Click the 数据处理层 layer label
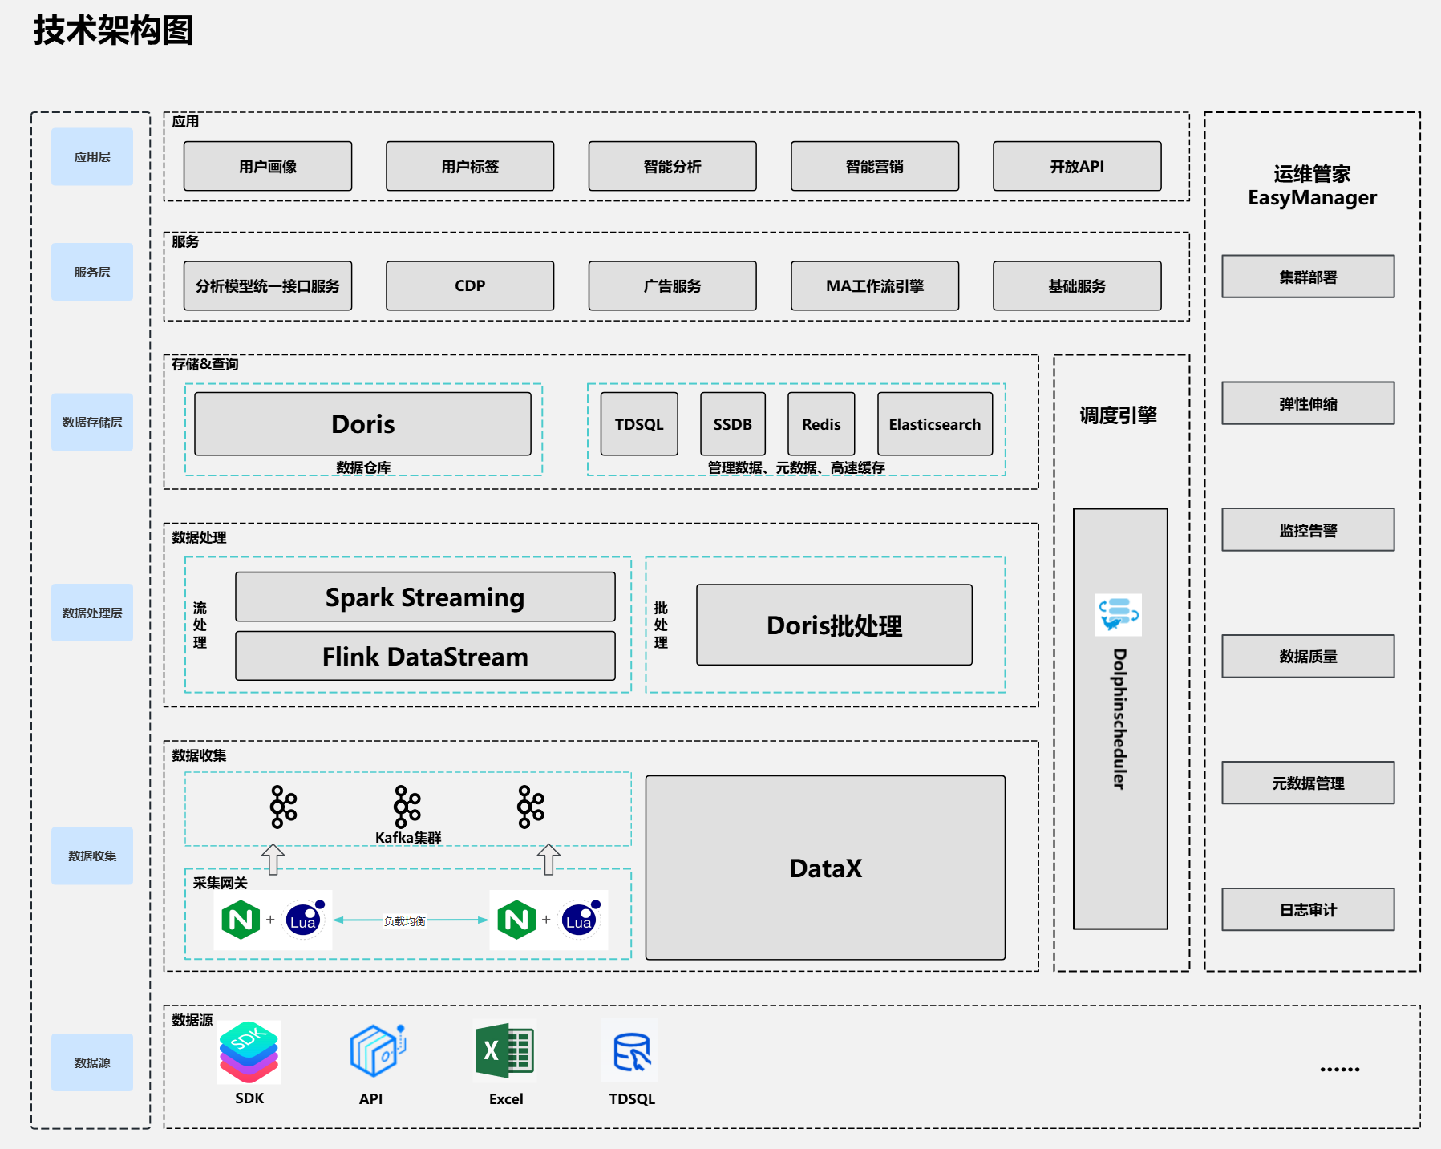This screenshot has width=1441, height=1149. (x=92, y=613)
